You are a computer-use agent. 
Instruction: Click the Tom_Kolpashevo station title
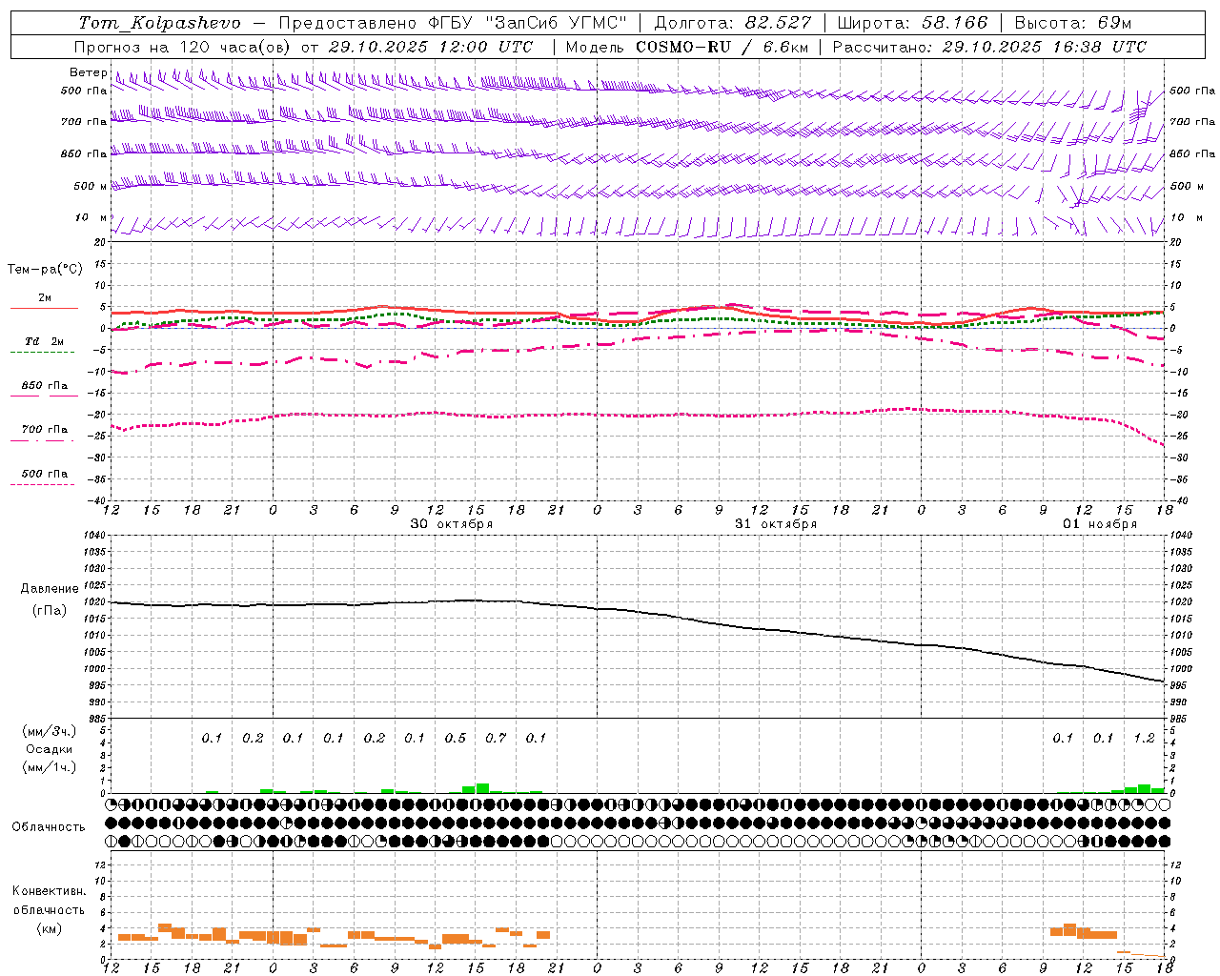159,23
